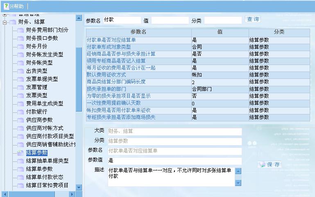
Task: Click folder icon next to 财务帐发生类型
Action: tap(20, 55)
